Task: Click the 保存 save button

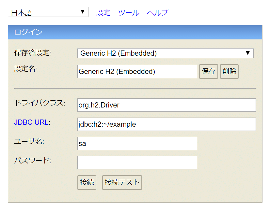Action: tap(209, 72)
